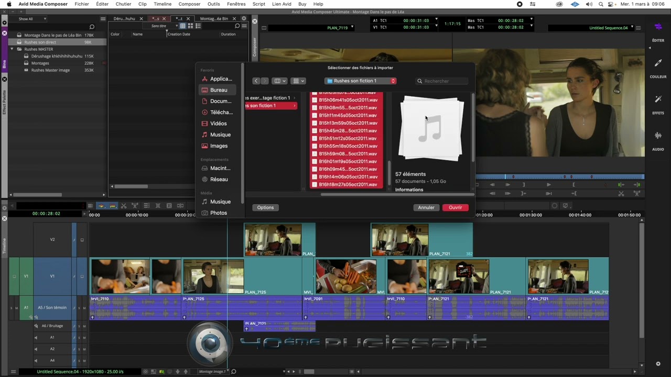Select Bureau in Finder sidebar
The image size is (671, 377).
coord(217,90)
